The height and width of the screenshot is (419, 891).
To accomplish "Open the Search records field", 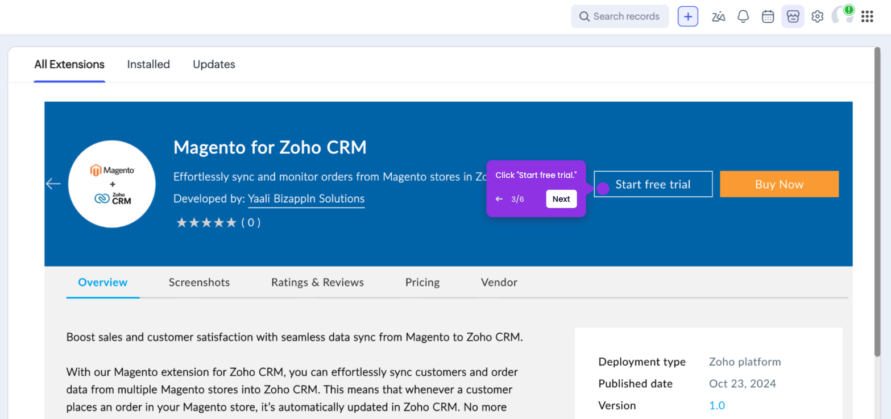I will pos(620,16).
